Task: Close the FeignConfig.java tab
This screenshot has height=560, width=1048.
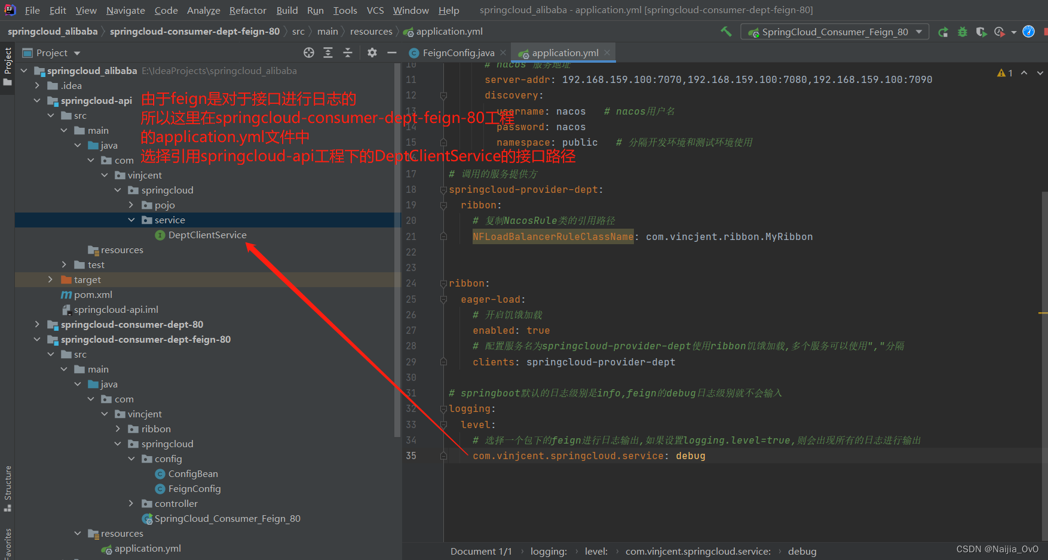Action: 503,53
